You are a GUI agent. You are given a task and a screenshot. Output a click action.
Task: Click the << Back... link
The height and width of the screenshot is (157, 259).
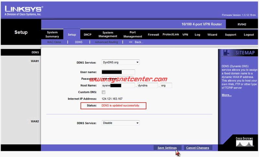[136, 42]
